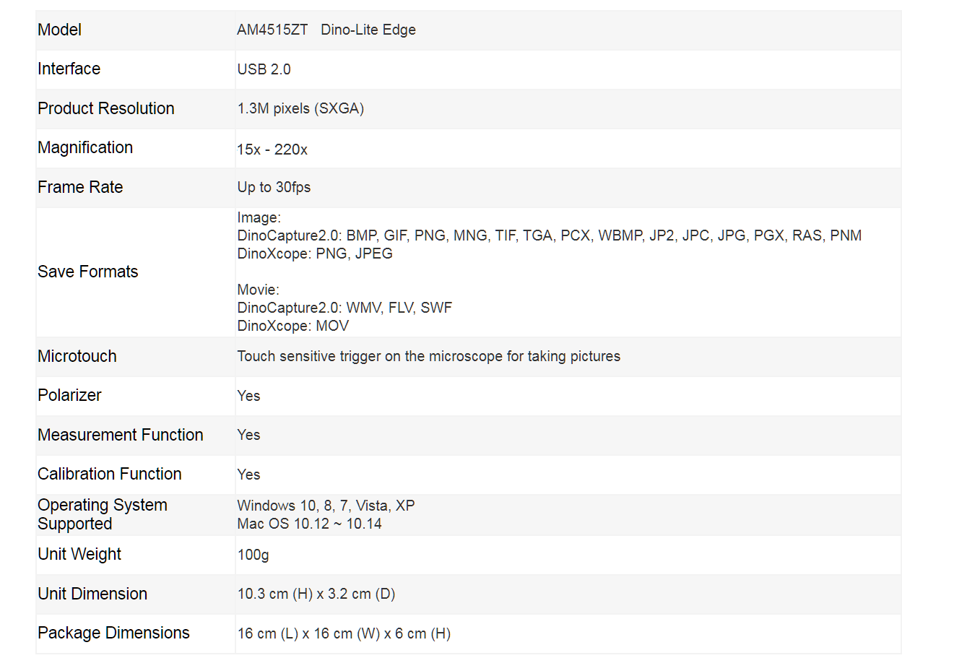Click the touch sensitive trigger description text
The height and width of the screenshot is (658, 967).
pos(429,356)
